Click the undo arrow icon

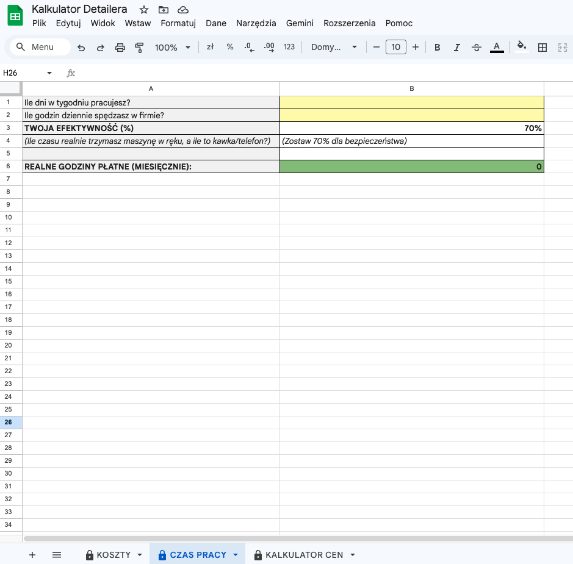(x=81, y=48)
